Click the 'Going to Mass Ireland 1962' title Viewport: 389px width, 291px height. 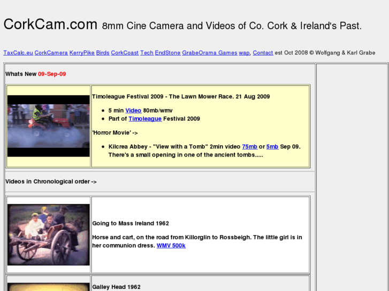[x=131, y=223]
